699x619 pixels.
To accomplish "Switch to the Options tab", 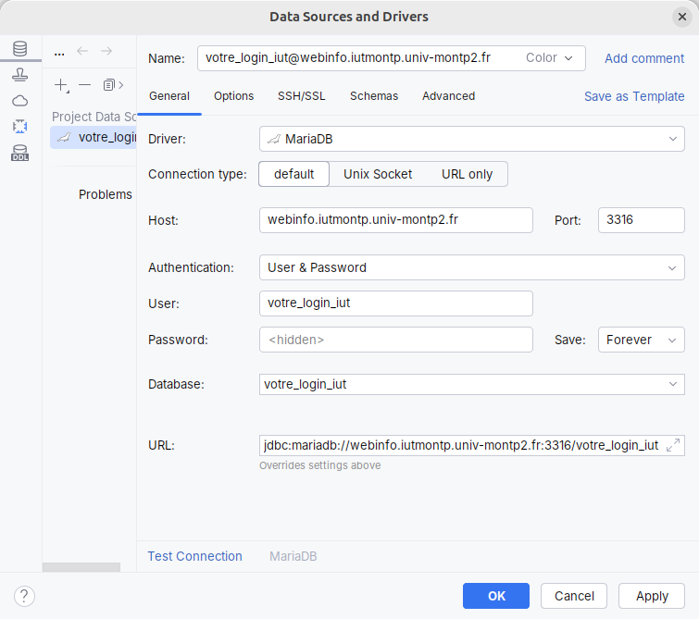I will coord(233,96).
